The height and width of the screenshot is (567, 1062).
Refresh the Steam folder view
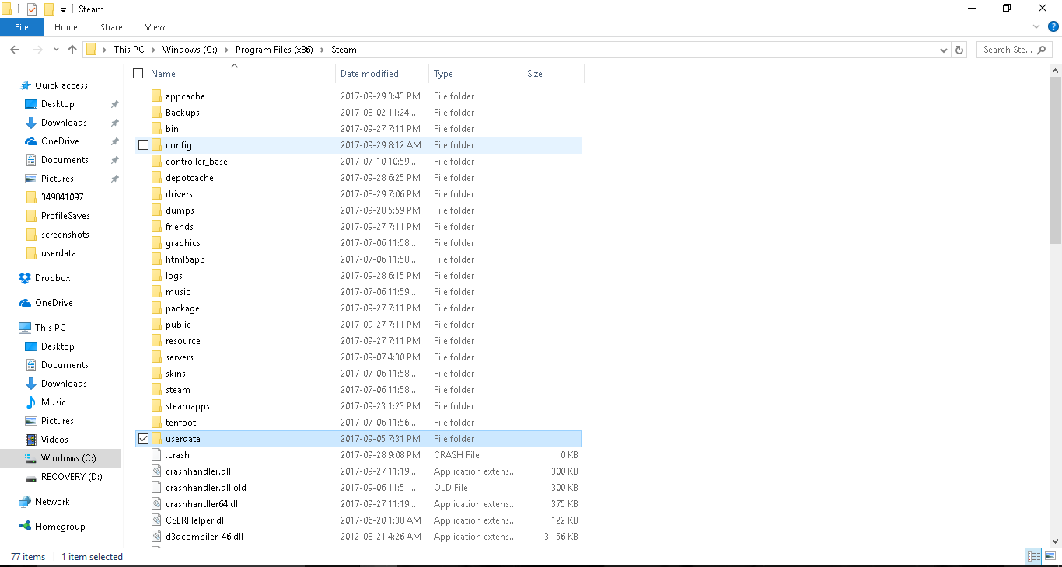(x=959, y=50)
